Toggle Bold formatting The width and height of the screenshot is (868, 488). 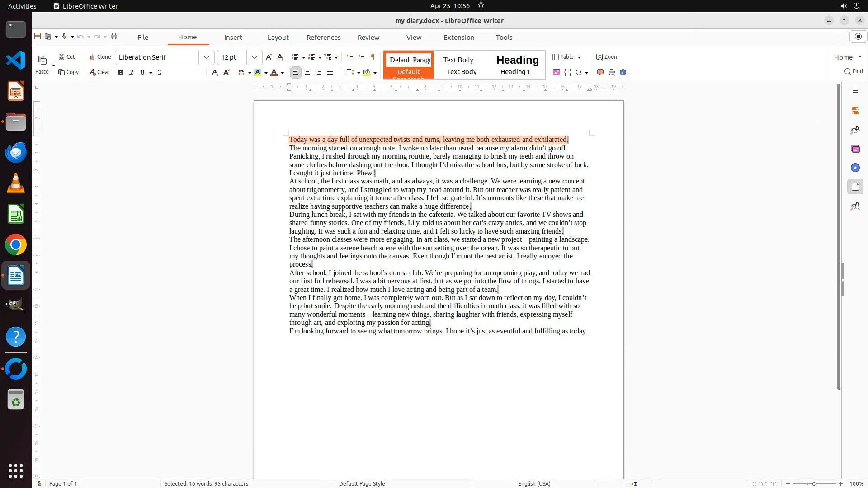121,72
